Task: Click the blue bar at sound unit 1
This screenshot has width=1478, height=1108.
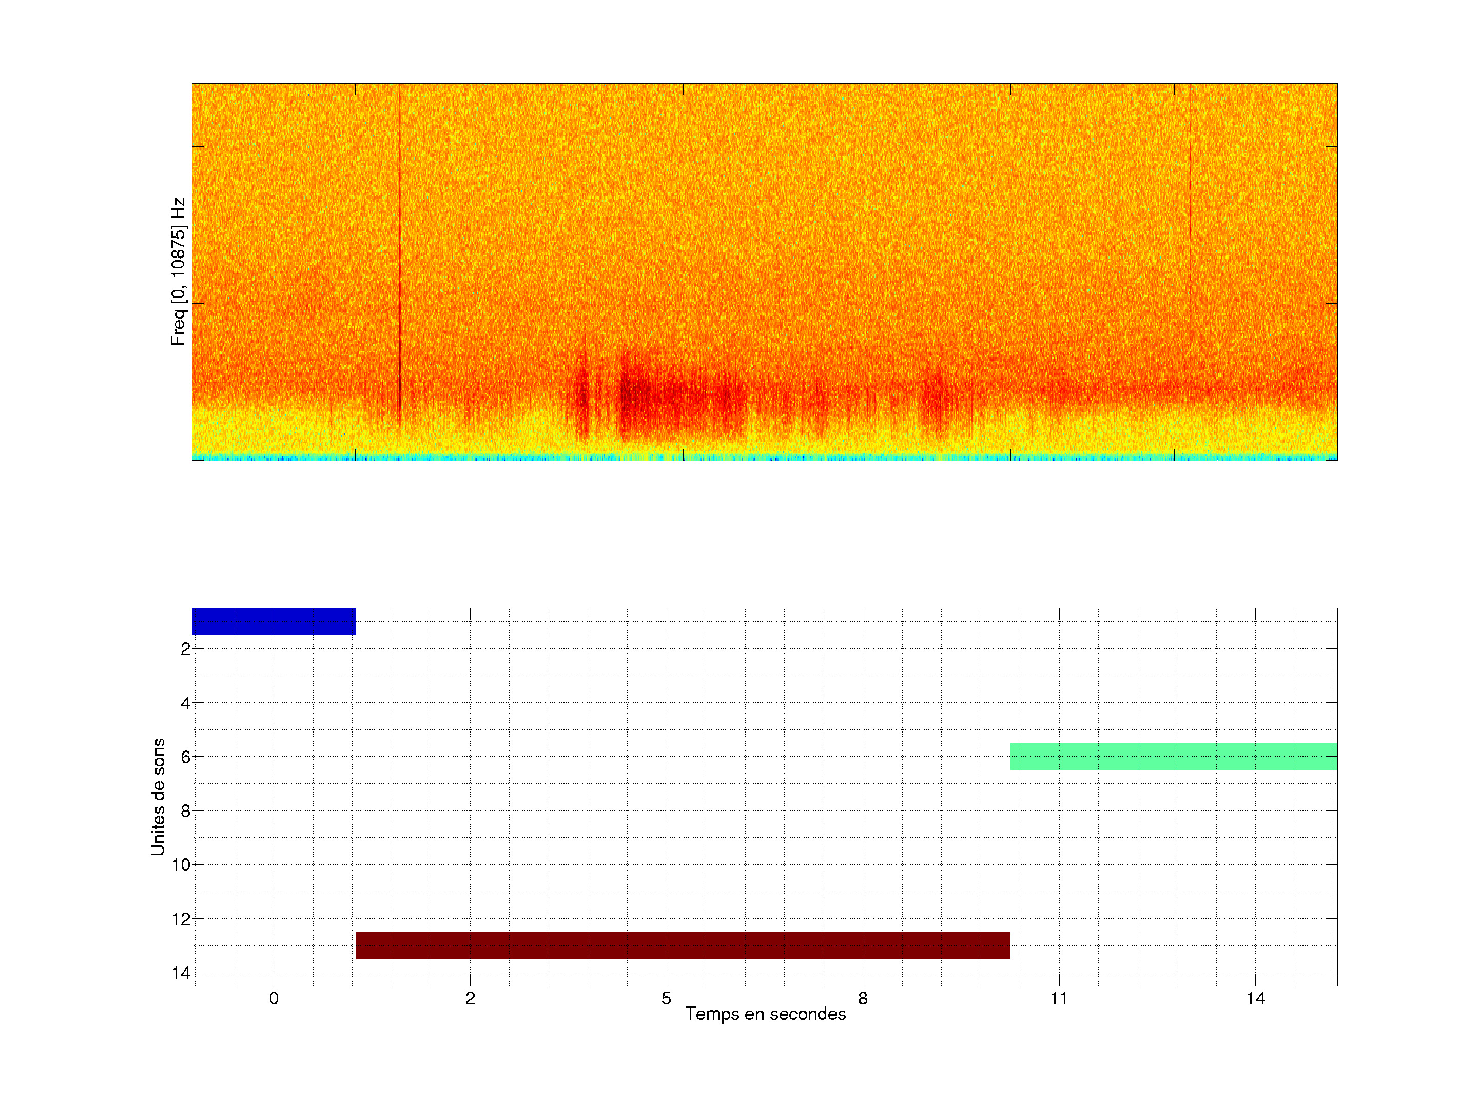Action: click(x=274, y=621)
